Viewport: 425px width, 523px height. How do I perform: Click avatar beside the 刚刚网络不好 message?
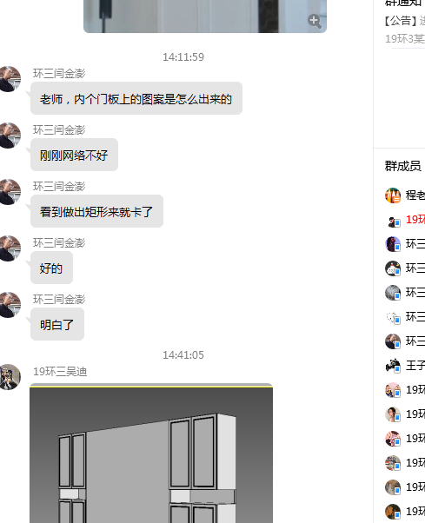pos(10,135)
